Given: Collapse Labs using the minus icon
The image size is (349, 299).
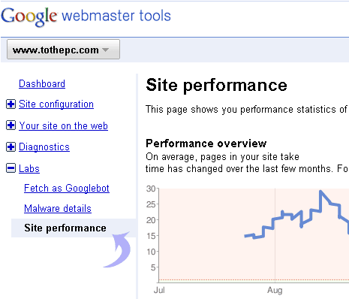Looking at the screenshot, I should [11, 168].
